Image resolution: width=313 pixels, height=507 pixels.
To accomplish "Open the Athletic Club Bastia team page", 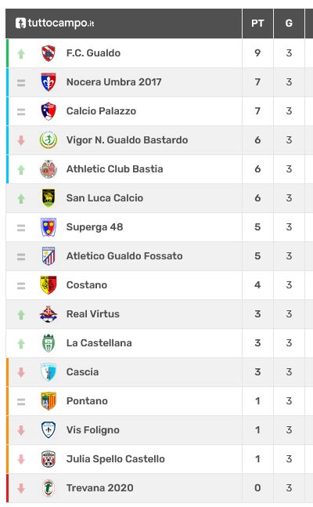I will (115, 169).
